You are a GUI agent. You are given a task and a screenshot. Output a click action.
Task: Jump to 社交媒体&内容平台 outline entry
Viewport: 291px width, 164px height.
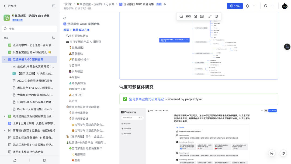click(86, 142)
